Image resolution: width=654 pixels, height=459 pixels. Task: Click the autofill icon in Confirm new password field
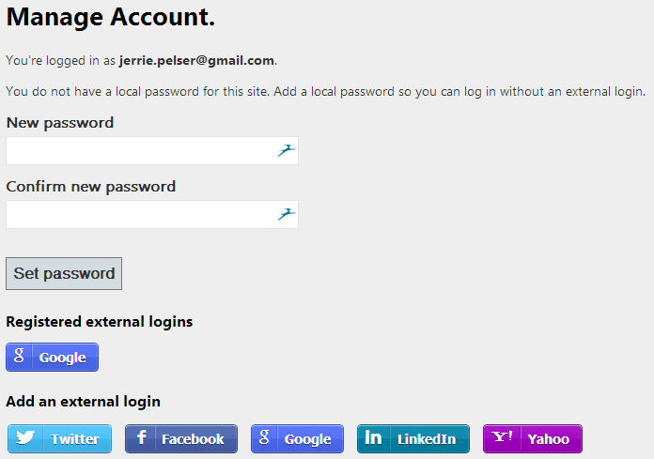click(x=287, y=214)
